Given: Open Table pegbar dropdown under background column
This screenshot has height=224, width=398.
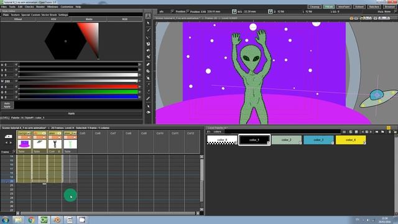Looking at the screenshot, I should 24,151.
